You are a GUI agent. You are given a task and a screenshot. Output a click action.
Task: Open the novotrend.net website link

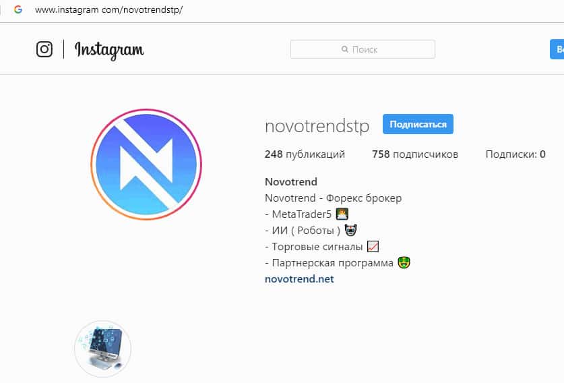[299, 279]
